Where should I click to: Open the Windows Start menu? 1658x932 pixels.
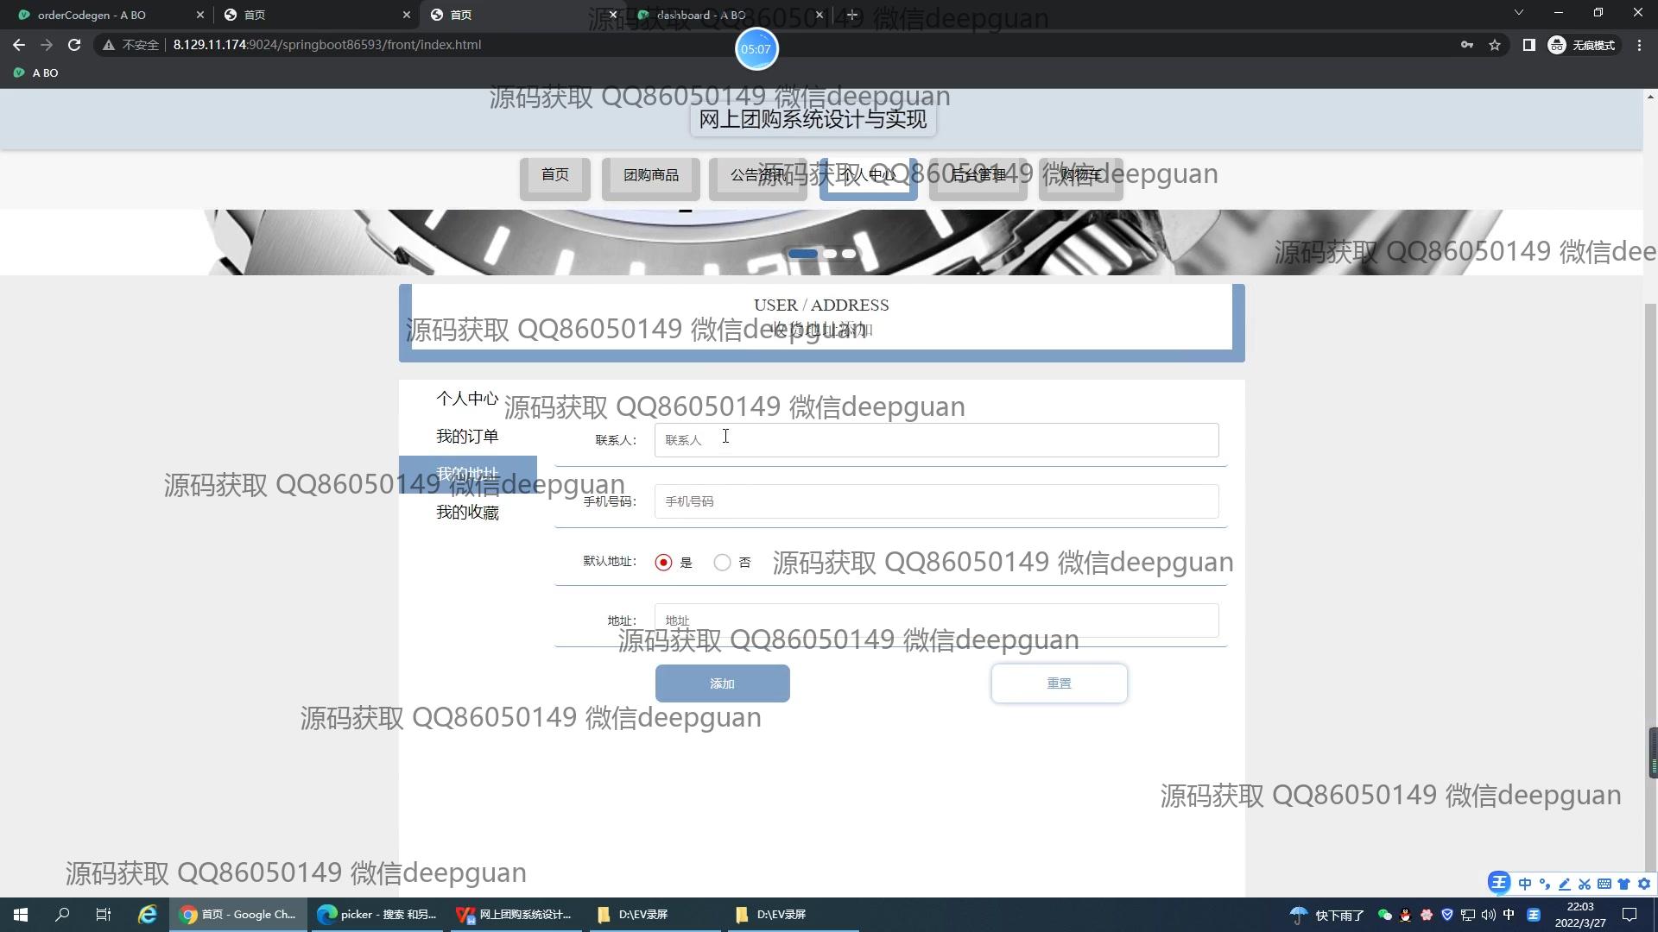pos(21,915)
